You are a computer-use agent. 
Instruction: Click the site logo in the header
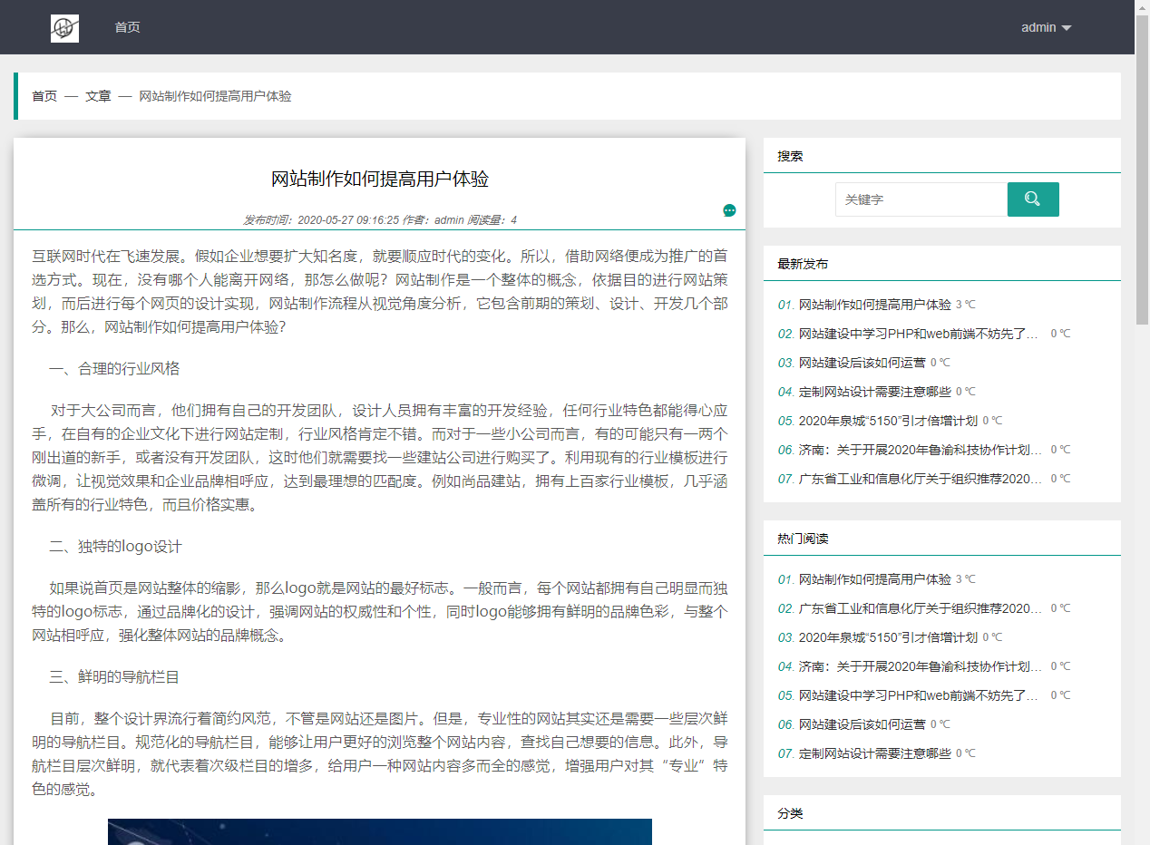(x=64, y=28)
